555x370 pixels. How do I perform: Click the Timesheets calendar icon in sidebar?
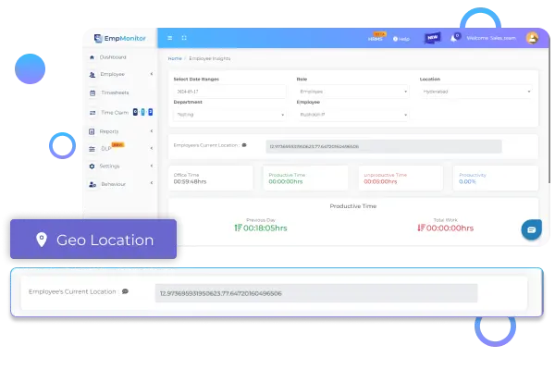click(92, 93)
